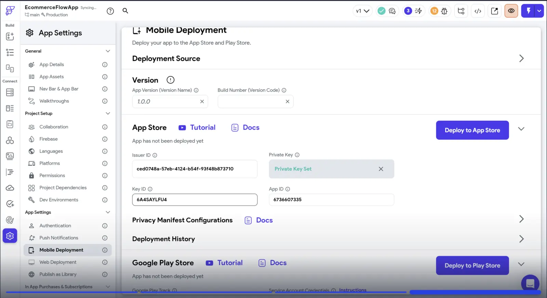Collapse the Project Setup section
Screen dimensions: 547x298
108,114
